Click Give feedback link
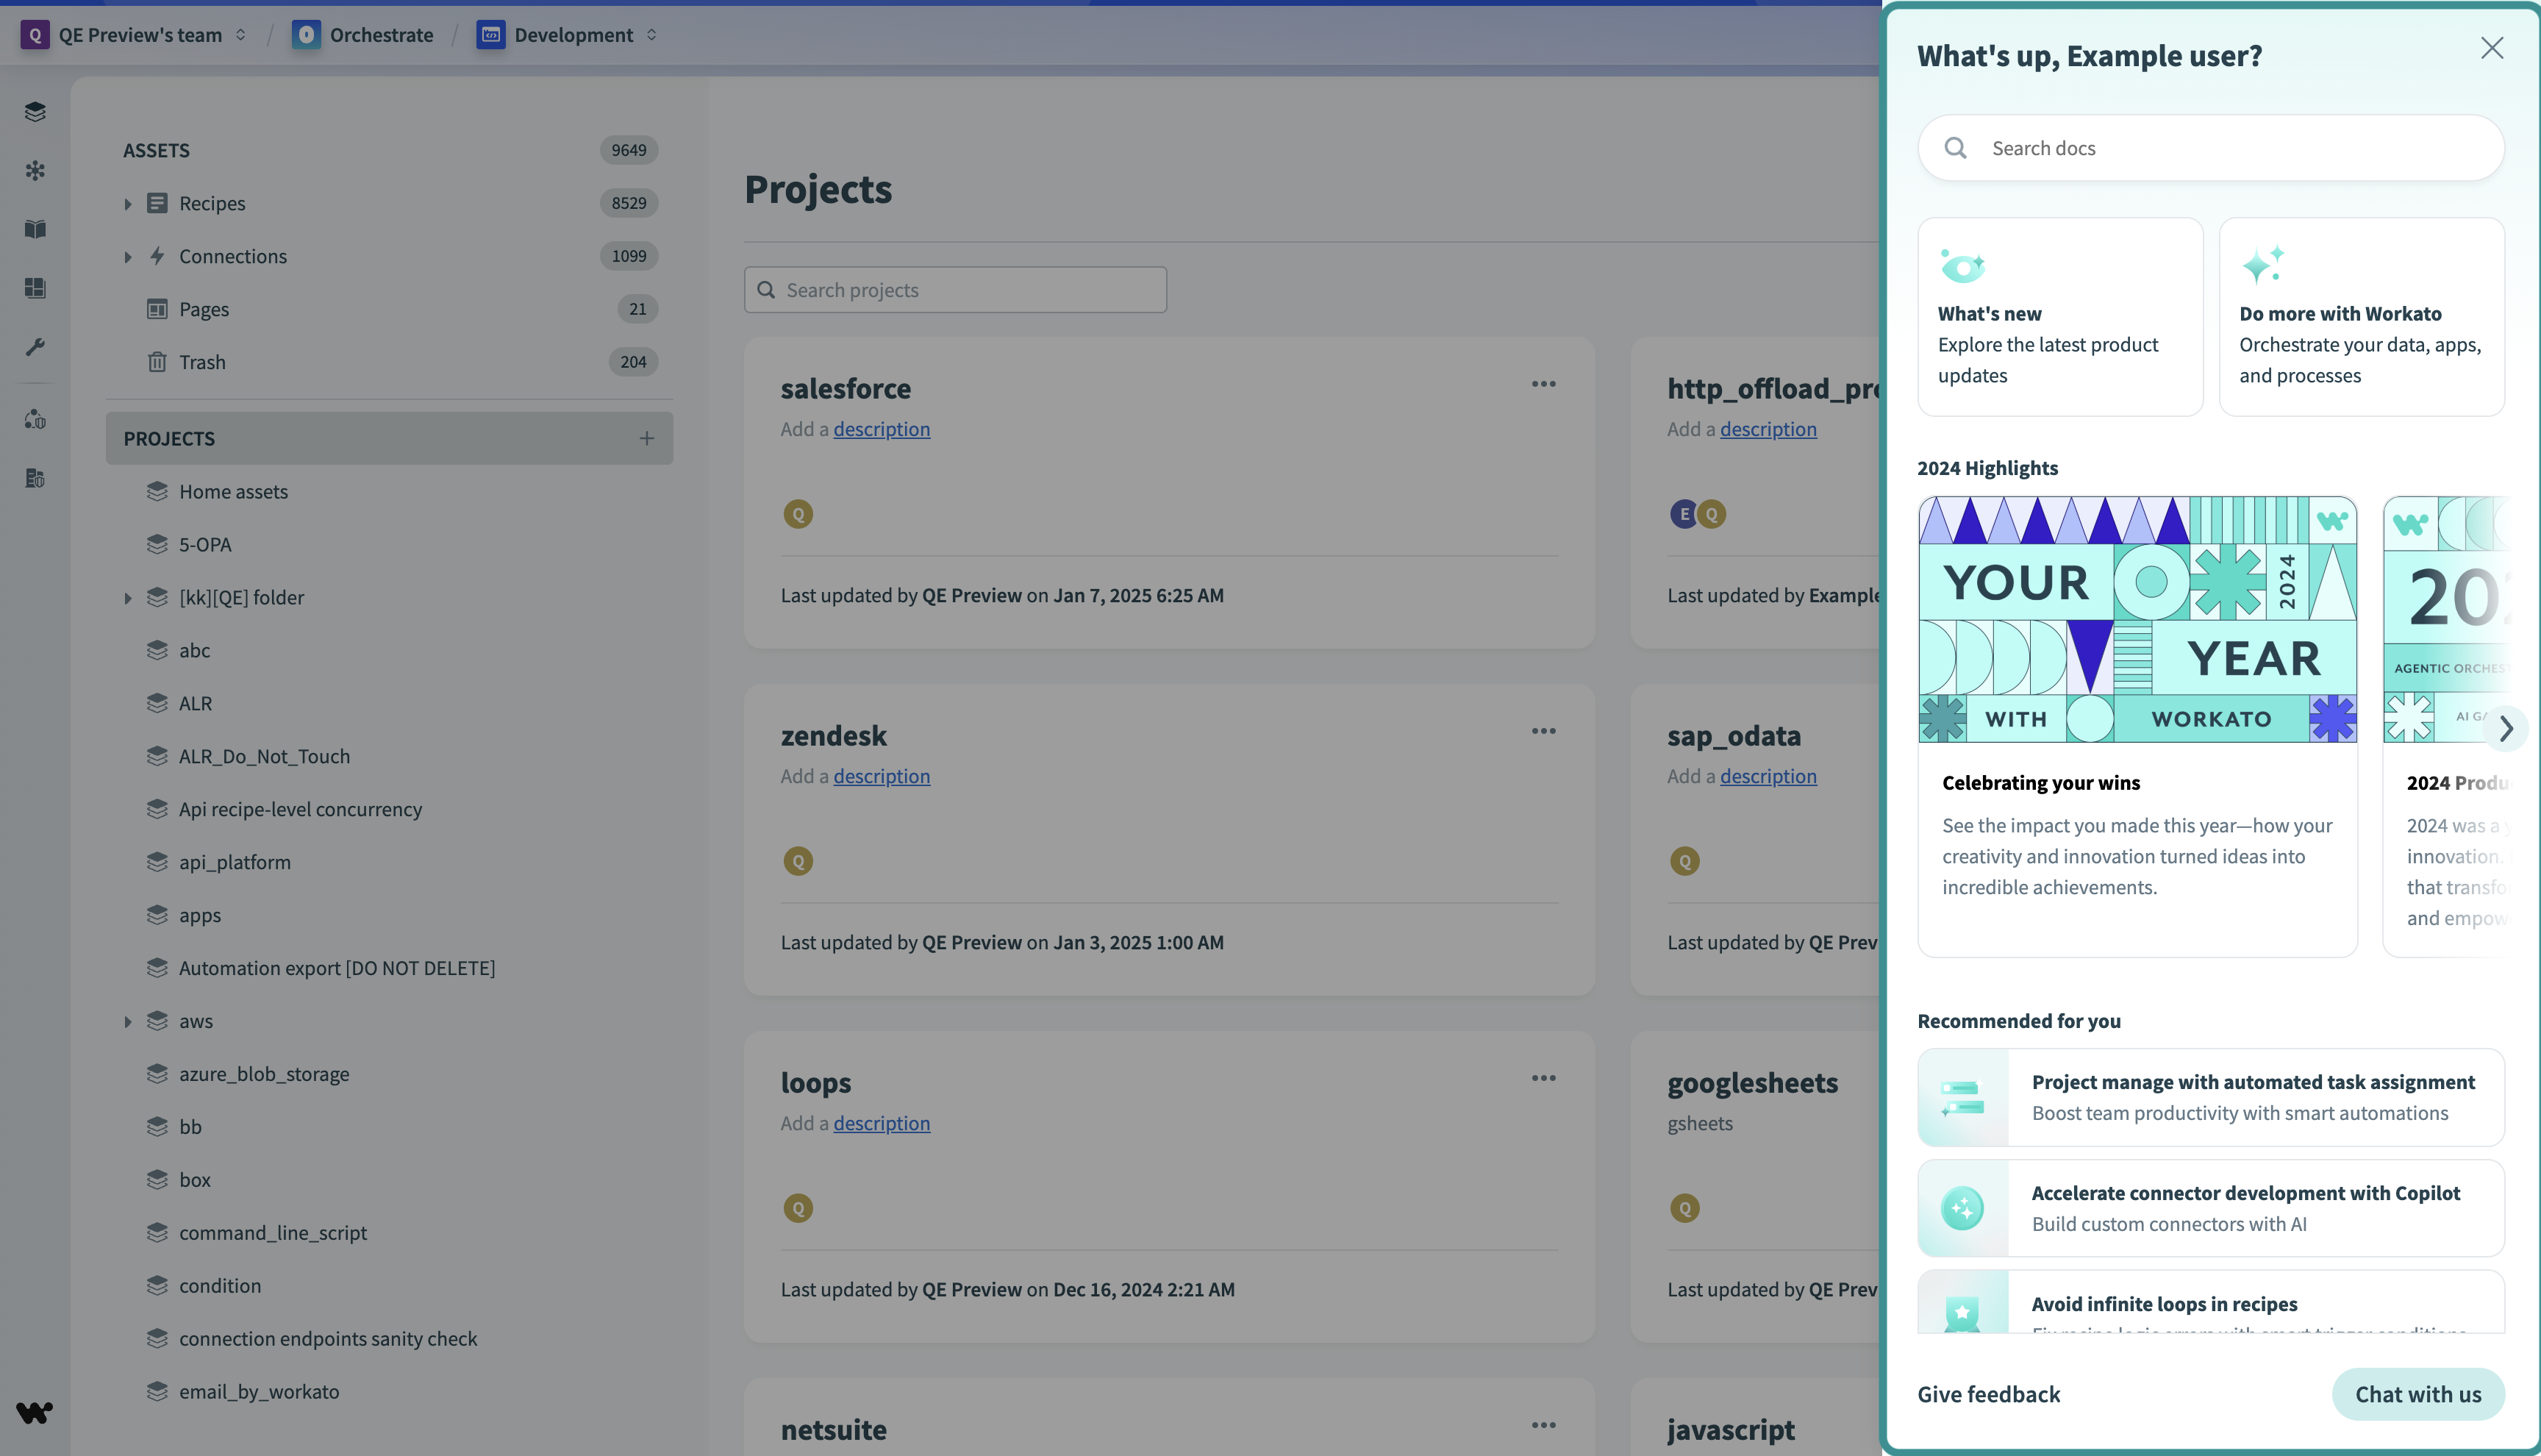The height and width of the screenshot is (1456, 2541). tap(1988, 1394)
